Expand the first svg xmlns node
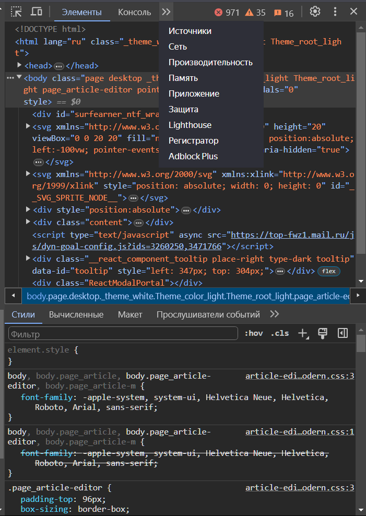 coord(28,126)
